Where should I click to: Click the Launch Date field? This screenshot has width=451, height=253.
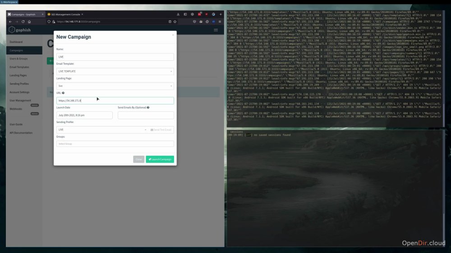(x=84, y=115)
